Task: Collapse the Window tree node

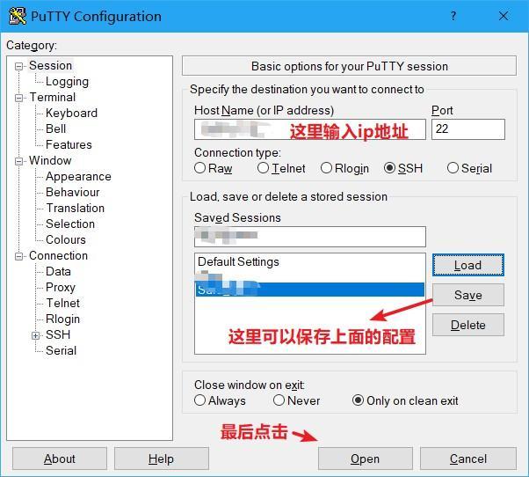Action: [19, 161]
